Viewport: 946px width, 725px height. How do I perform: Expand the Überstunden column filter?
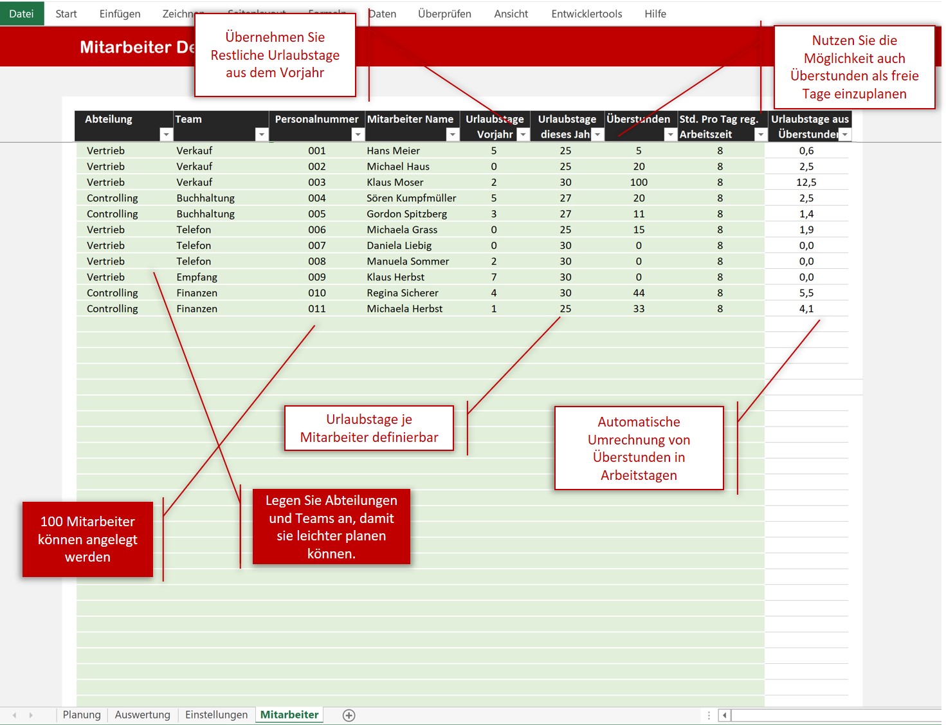pos(670,134)
